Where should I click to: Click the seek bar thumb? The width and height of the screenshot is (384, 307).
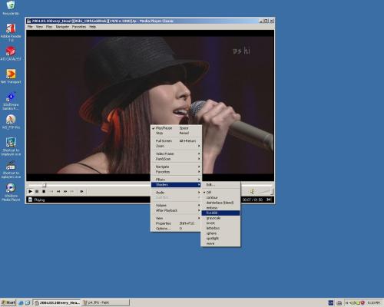pos(45,185)
